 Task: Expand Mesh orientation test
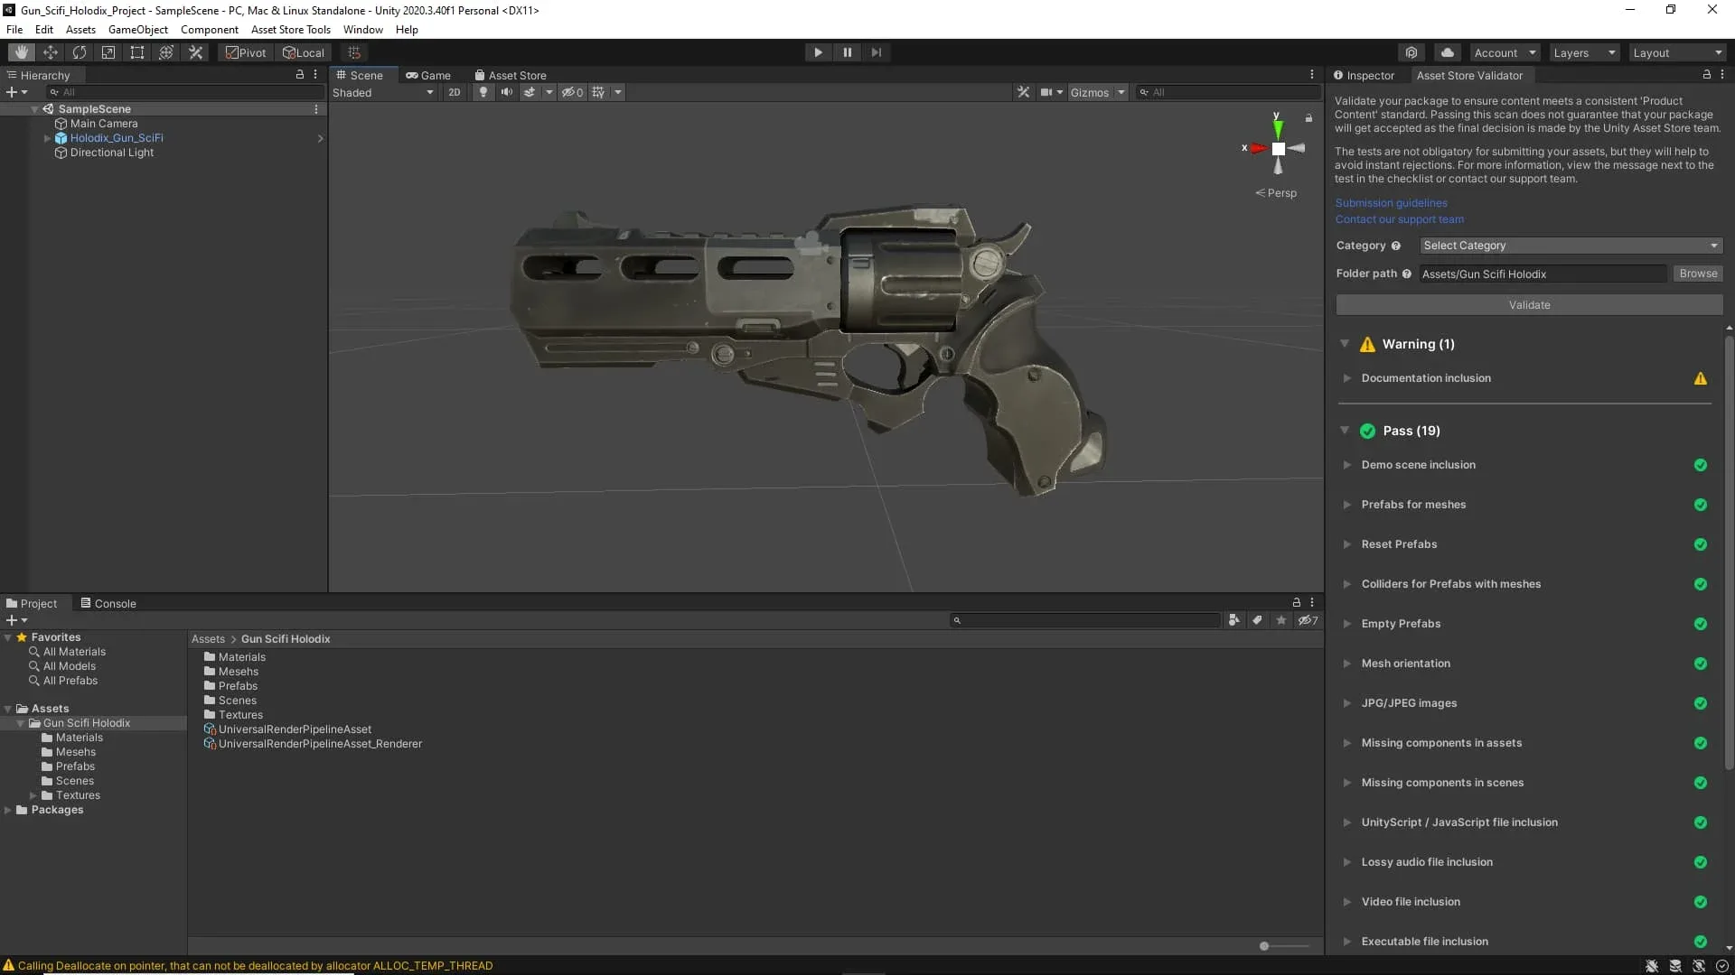(x=1346, y=664)
